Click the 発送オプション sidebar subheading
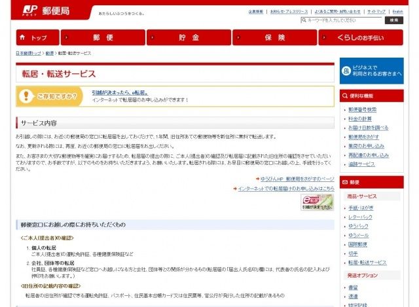Screen dimensions: 419x307 pyautogui.click(x=362, y=275)
